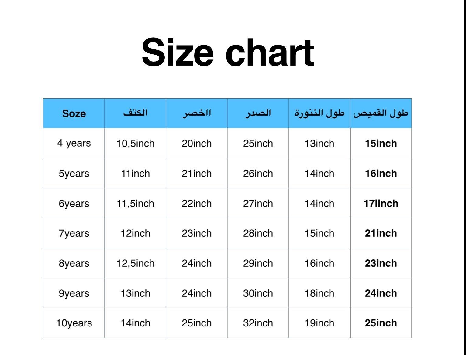Click the '12,5inch' shoulder cell
This screenshot has height=355, width=466.
[x=135, y=263]
